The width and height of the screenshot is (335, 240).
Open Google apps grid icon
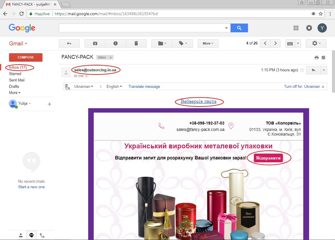(296, 28)
